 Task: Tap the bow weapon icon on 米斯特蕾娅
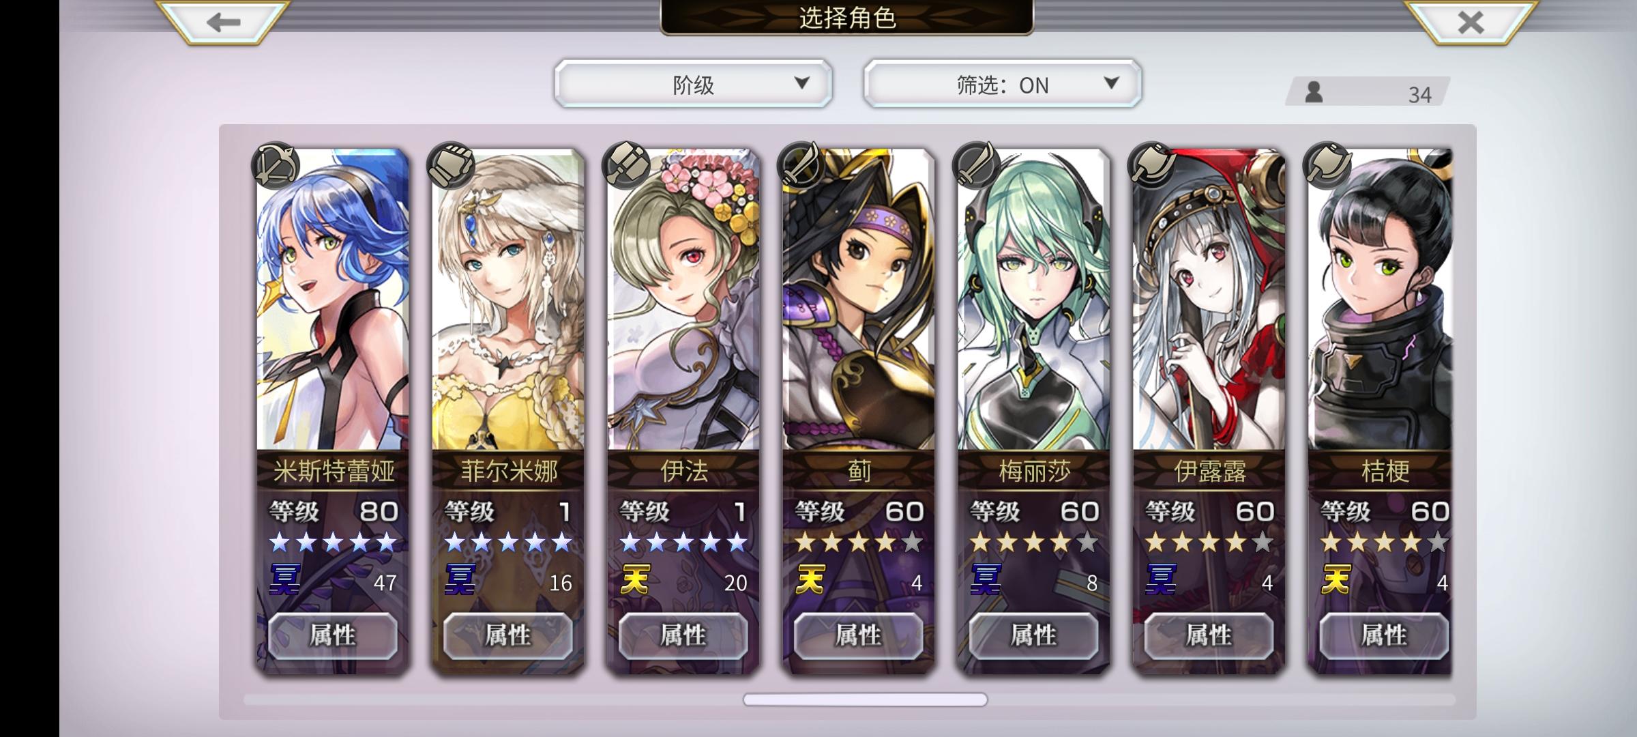point(276,164)
